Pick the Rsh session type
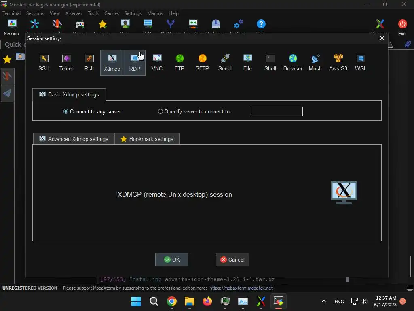This screenshot has height=311, width=414. pos(89,63)
